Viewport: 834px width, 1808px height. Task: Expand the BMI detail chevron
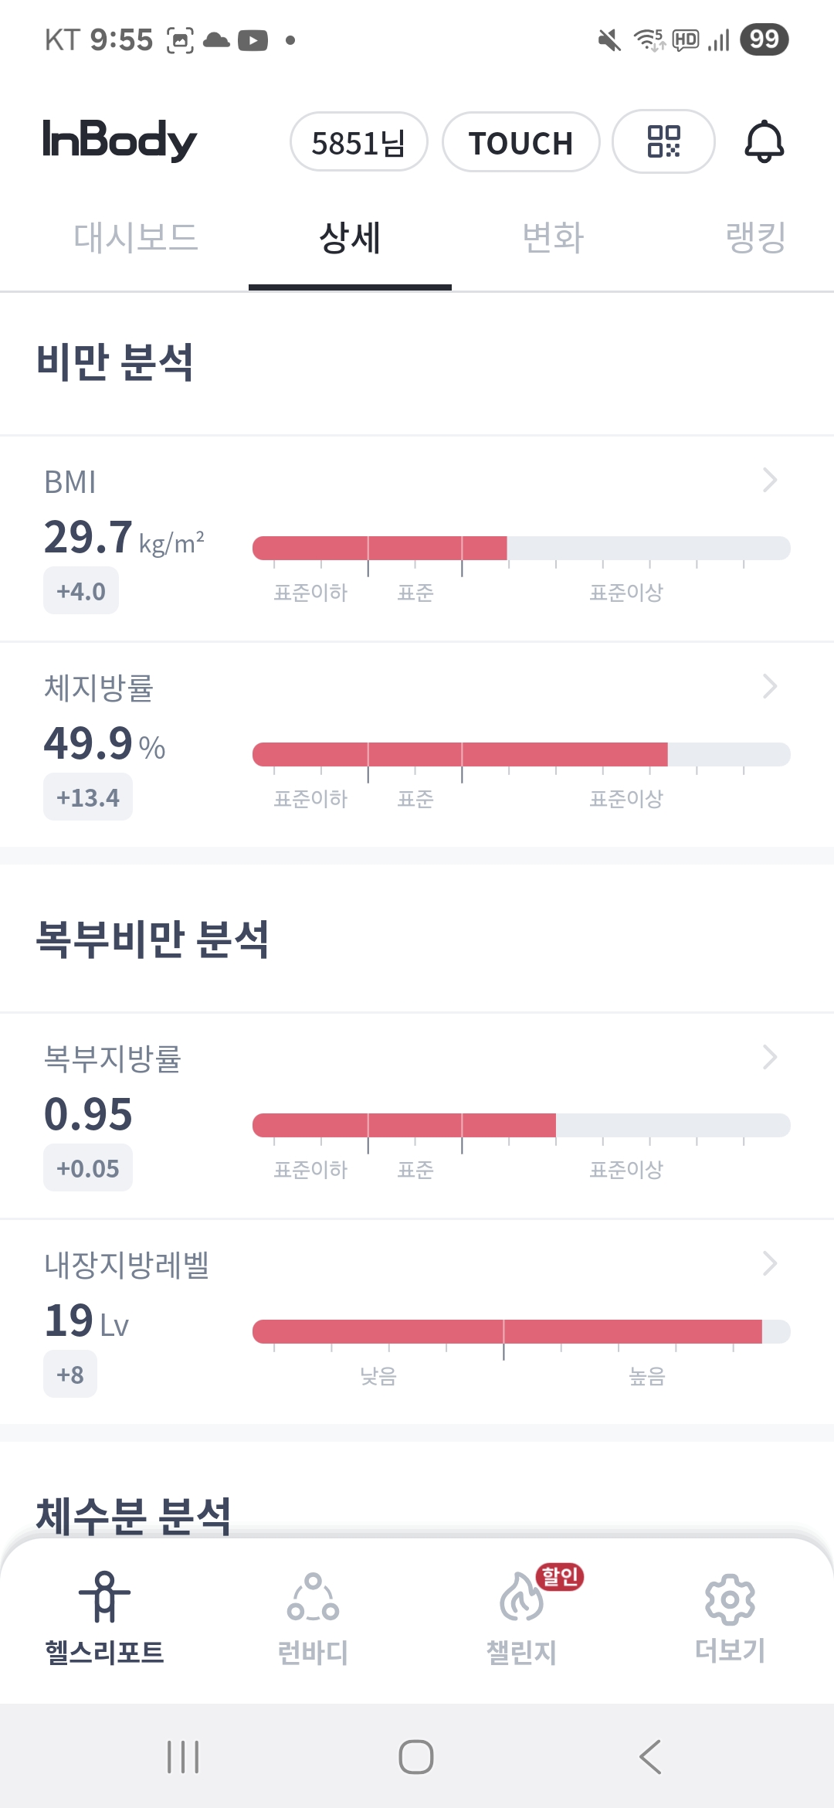point(769,480)
